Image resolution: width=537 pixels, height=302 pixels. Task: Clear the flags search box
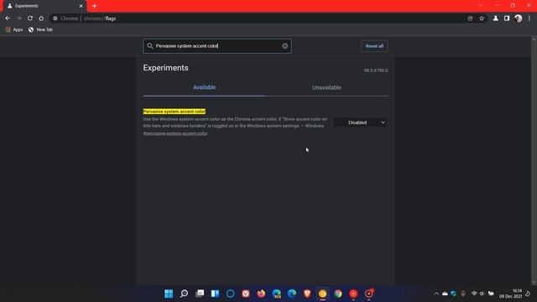point(285,46)
